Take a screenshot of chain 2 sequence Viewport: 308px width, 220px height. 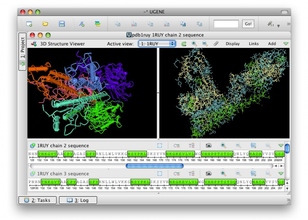point(209,145)
